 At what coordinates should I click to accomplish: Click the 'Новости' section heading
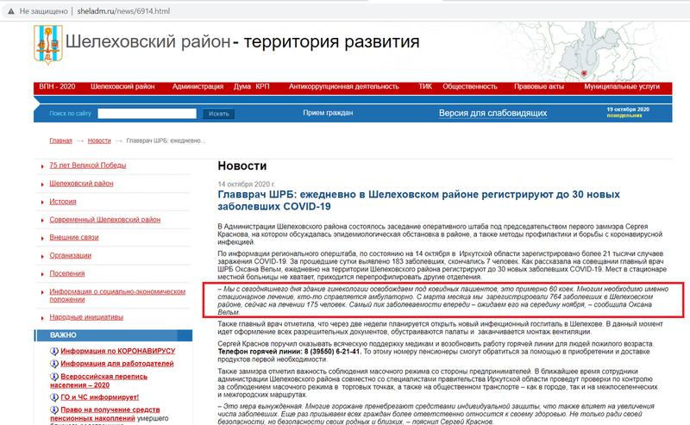coord(242,166)
